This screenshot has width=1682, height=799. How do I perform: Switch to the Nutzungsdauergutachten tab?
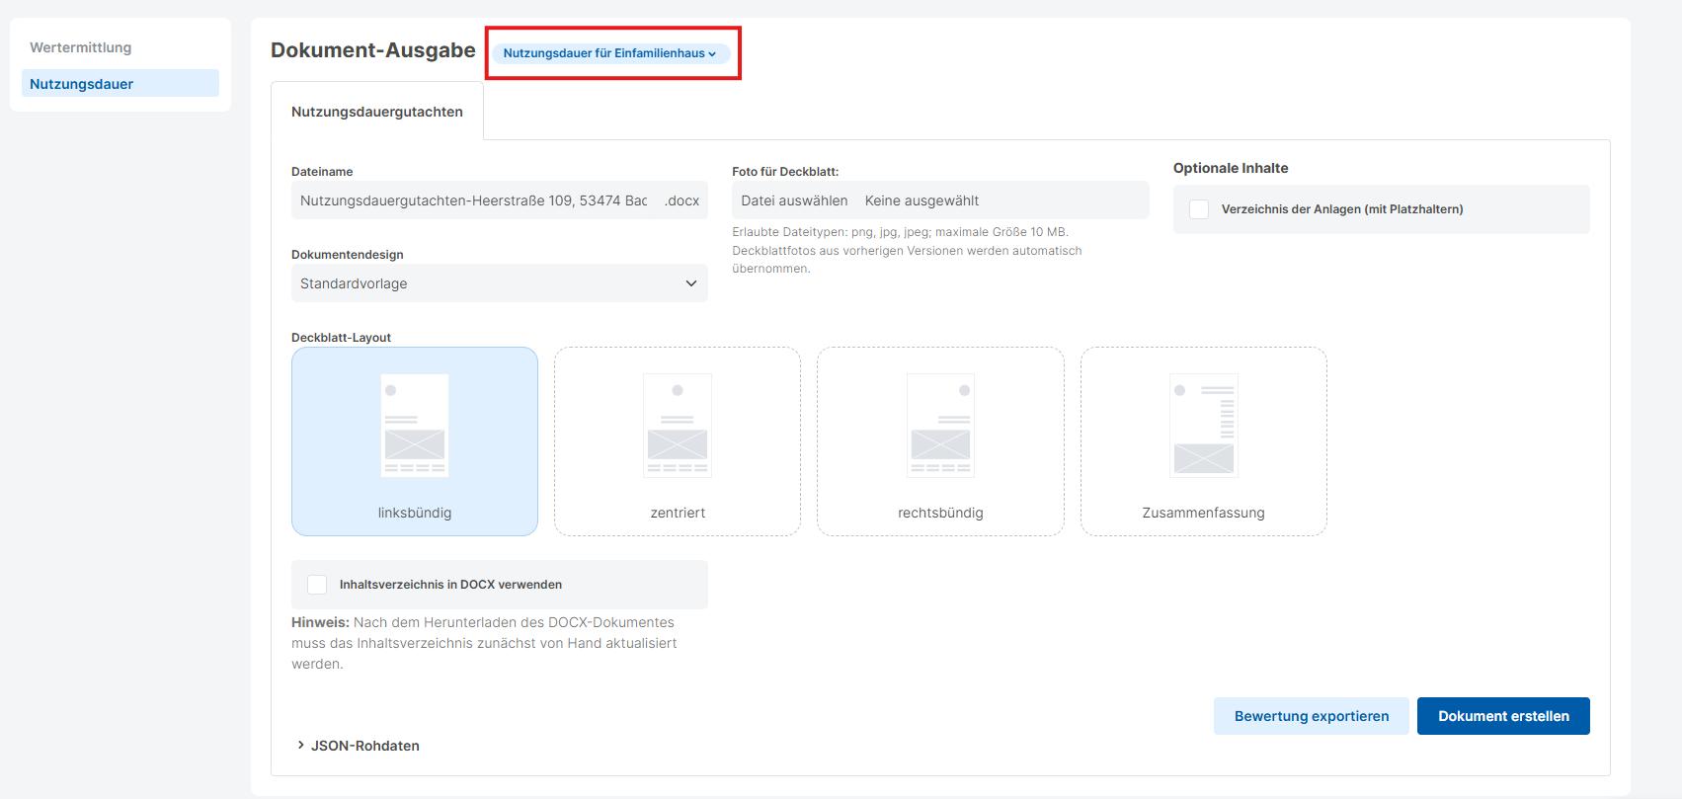377,112
